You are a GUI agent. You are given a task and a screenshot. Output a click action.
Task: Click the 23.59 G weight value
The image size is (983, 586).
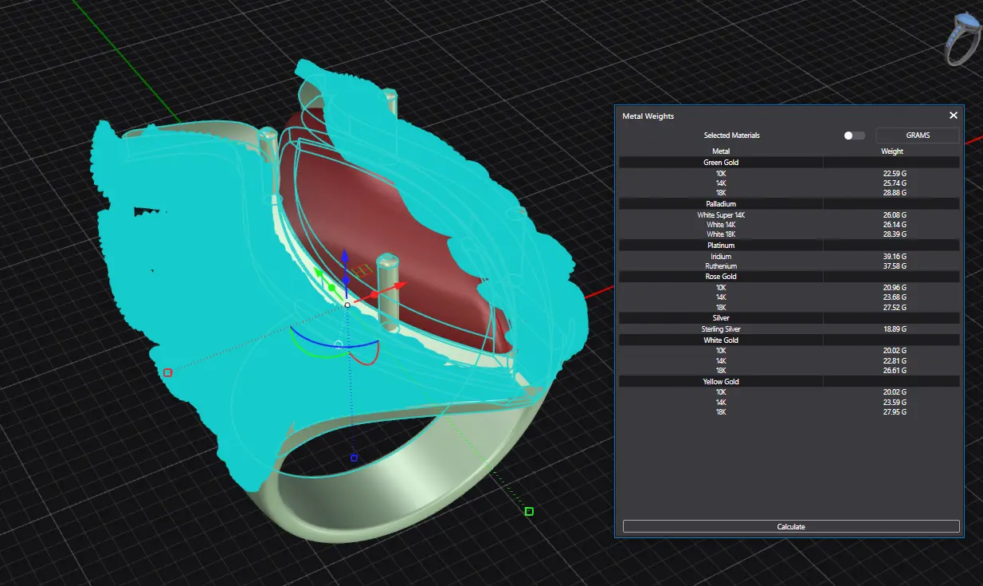[x=895, y=403]
